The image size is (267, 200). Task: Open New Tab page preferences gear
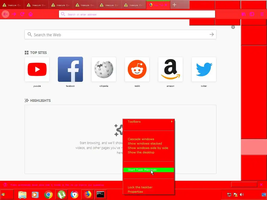pyautogui.click(x=233, y=27)
